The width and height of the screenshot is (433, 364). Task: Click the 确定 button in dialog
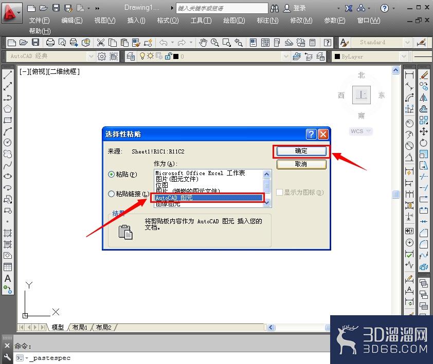(301, 151)
